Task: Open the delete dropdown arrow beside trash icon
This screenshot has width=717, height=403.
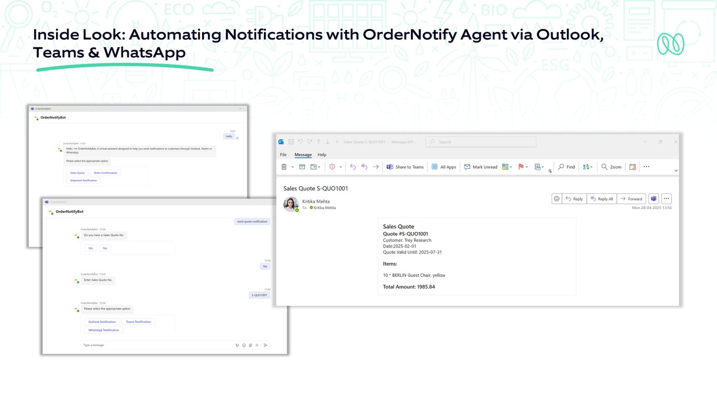Action: click(x=292, y=167)
